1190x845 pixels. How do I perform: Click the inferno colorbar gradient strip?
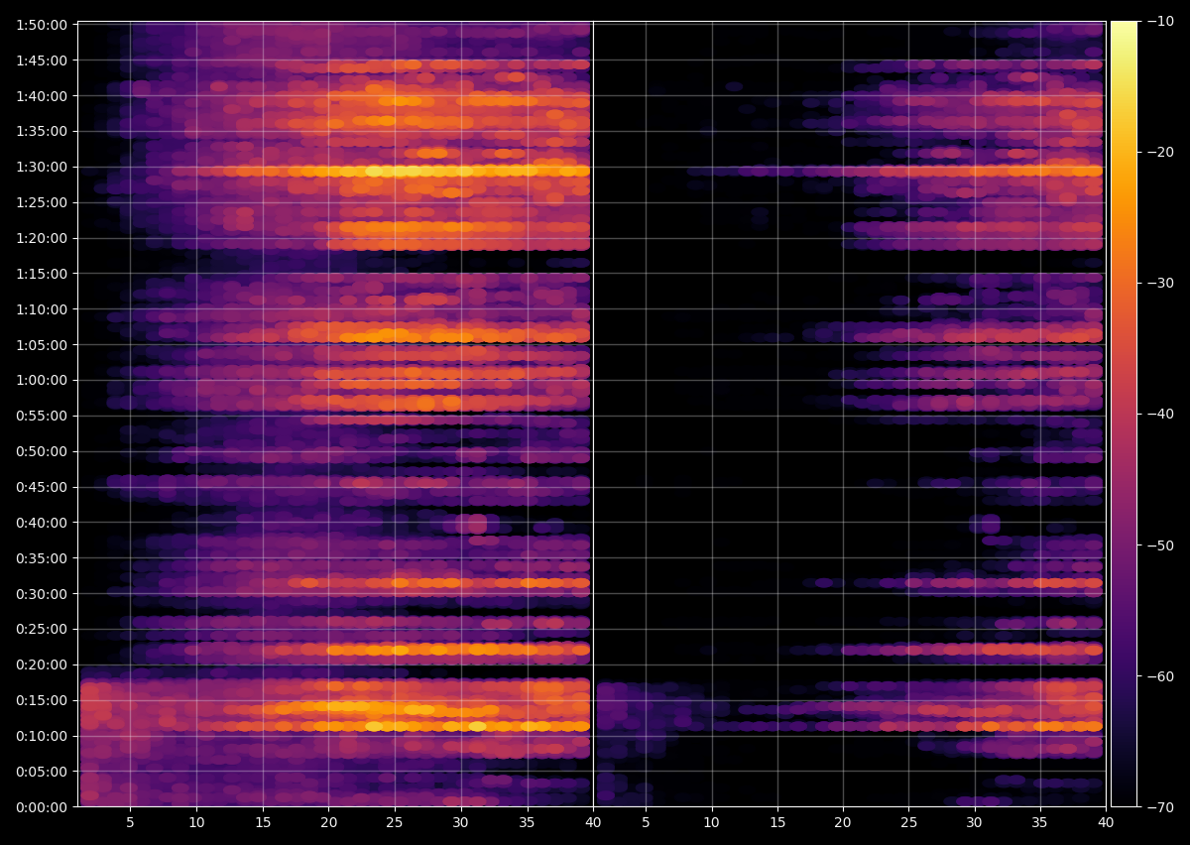coord(1124,414)
